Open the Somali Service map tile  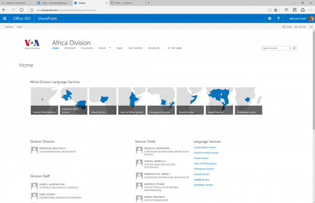pyautogui.click(x=190, y=101)
